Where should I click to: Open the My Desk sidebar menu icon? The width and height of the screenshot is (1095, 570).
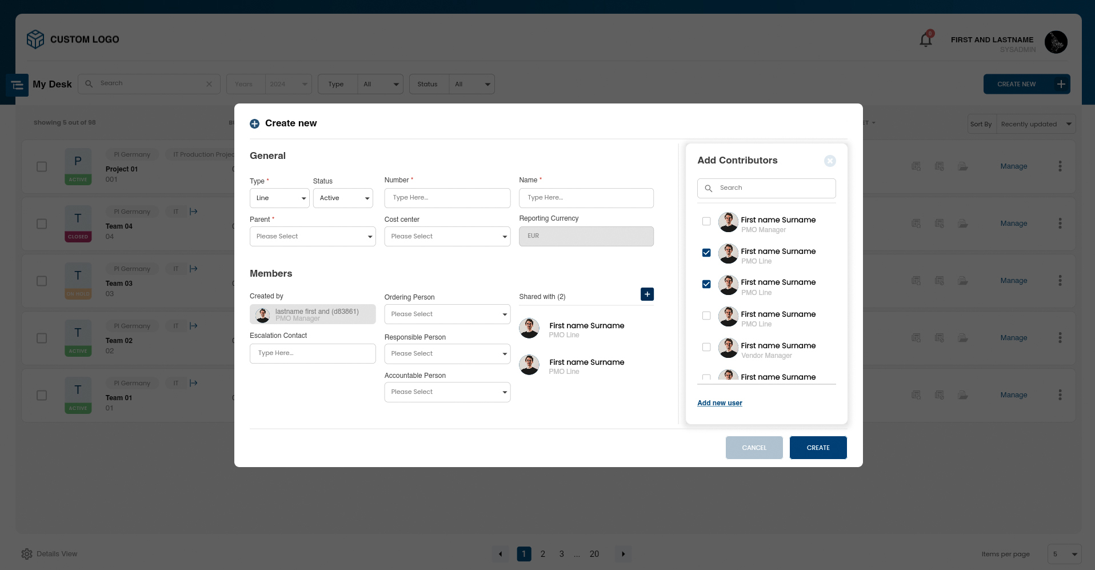tap(17, 85)
